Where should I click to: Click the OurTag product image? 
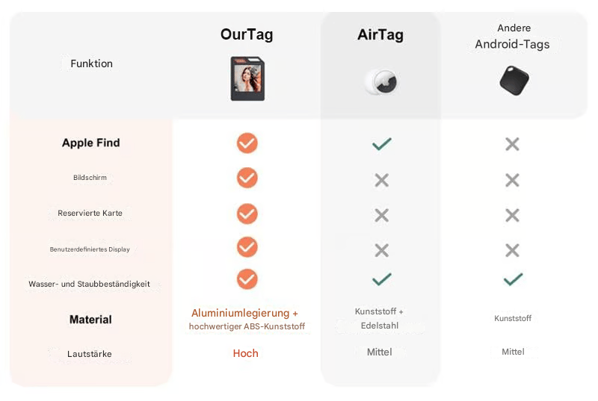pyautogui.click(x=247, y=78)
